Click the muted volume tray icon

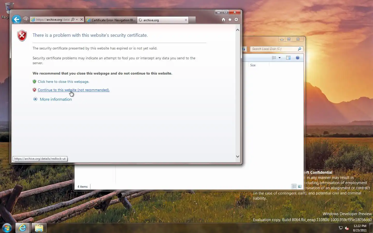pos(347,228)
